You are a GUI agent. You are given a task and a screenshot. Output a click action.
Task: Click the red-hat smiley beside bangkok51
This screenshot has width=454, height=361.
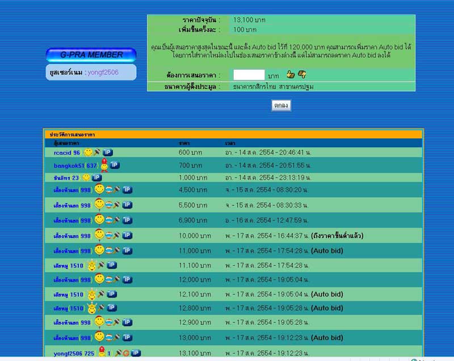(x=104, y=165)
